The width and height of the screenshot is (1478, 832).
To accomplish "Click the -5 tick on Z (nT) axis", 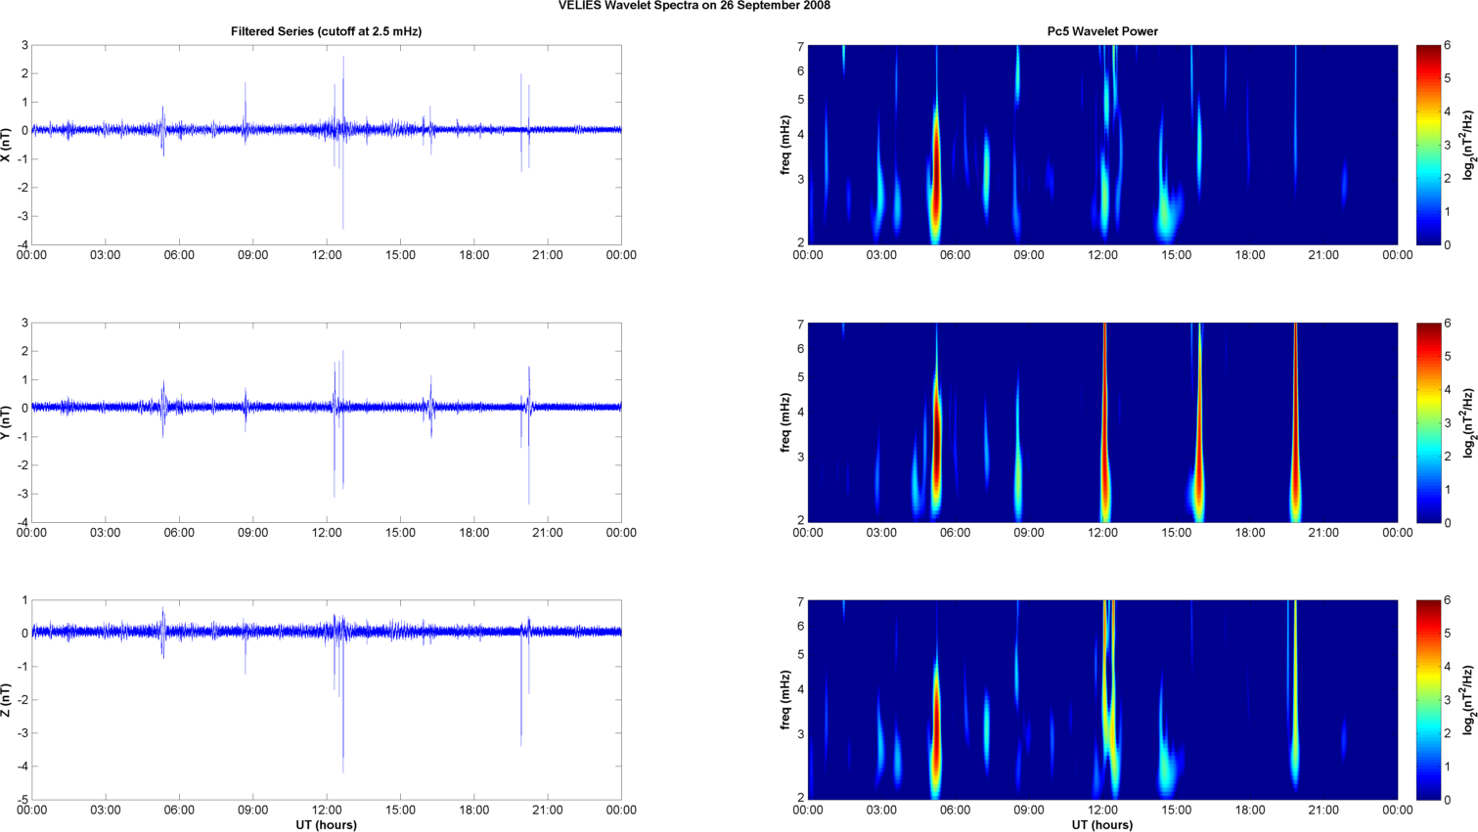I will (x=22, y=800).
